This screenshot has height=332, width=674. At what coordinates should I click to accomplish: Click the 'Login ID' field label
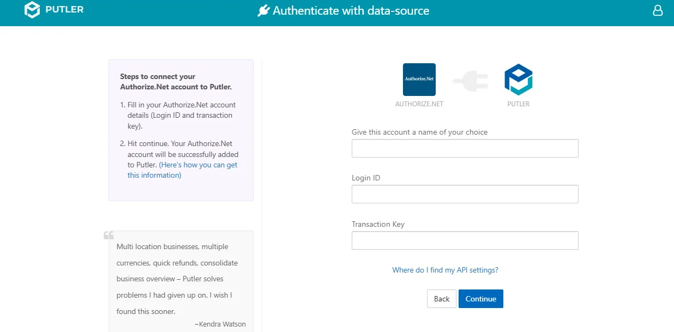(366, 178)
